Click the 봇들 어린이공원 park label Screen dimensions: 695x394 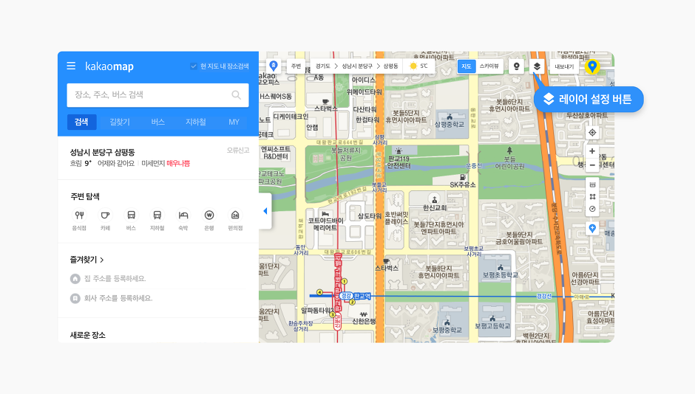[x=509, y=162]
